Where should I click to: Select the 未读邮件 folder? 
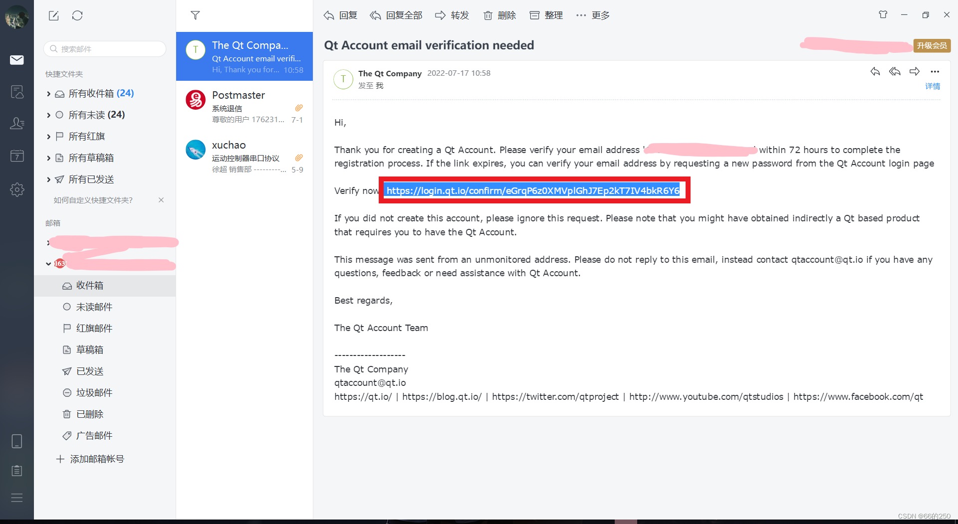click(105, 307)
